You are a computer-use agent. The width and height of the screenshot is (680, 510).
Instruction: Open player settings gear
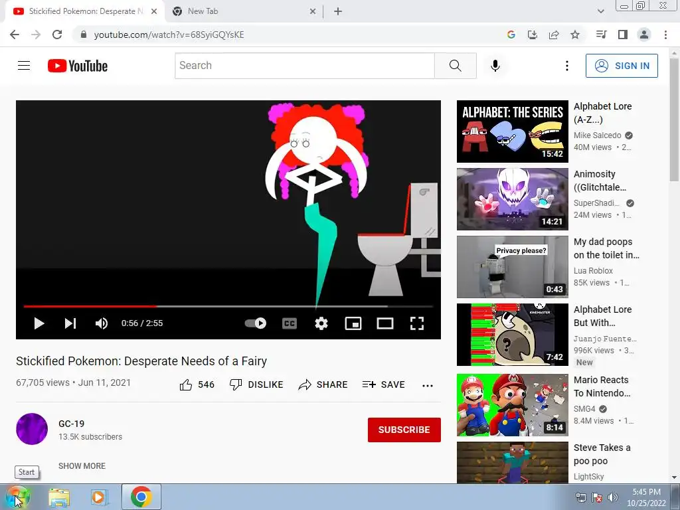[321, 323]
